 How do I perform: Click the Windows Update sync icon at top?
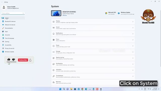tap(119, 13)
